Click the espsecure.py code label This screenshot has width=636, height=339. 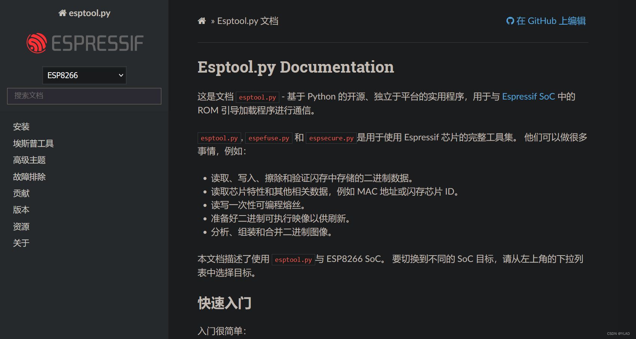[331, 138]
